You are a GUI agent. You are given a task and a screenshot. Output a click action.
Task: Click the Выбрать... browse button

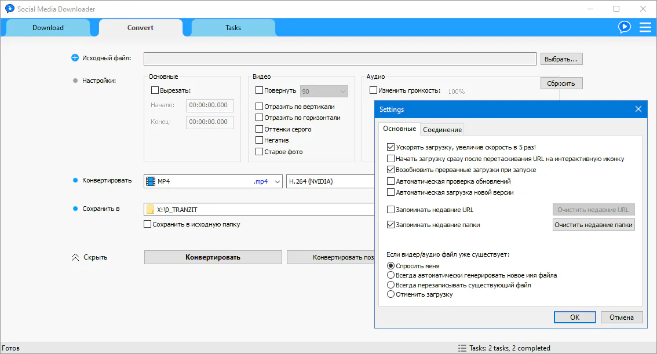click(x=561, y=59)
